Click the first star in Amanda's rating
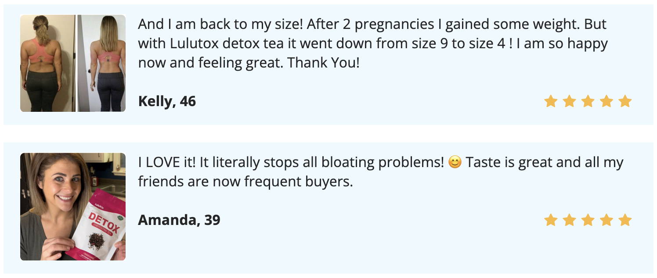The width and height of the screenshot is (657, 278). pos(550,220)
